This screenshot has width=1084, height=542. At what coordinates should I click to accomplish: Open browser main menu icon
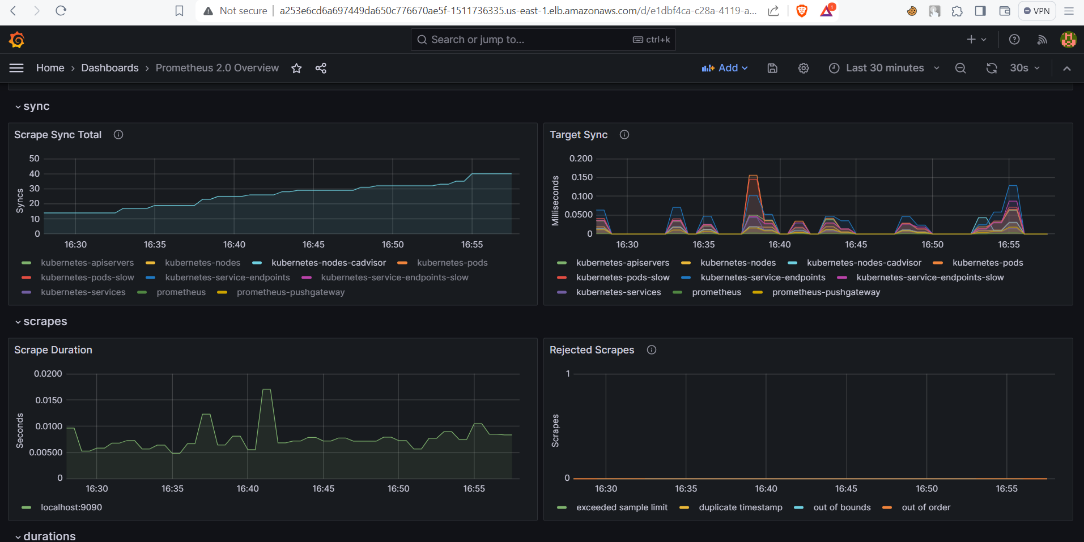pos(1069,11)
